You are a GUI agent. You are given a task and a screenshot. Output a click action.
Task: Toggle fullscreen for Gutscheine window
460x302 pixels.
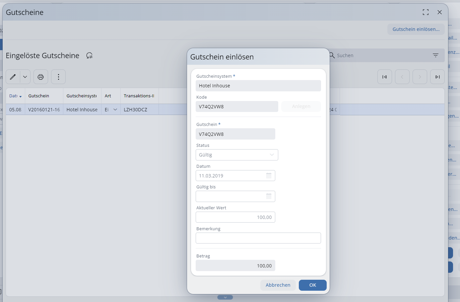tap(426, 12)
